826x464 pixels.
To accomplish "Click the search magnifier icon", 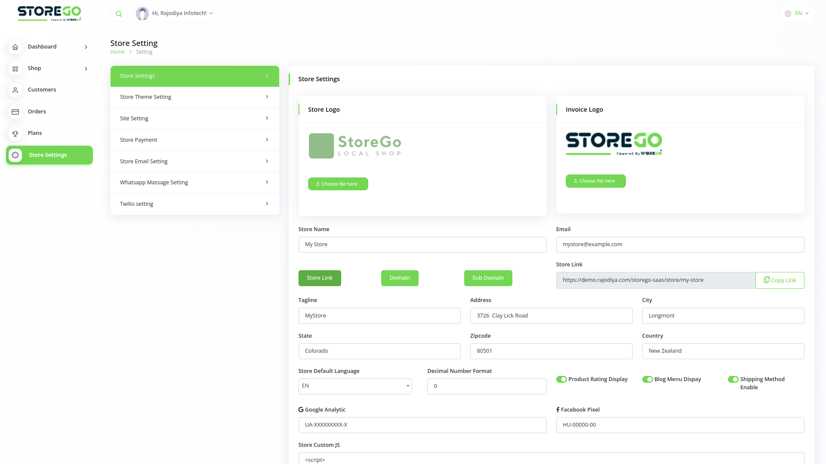I will [x=119, y=13].
